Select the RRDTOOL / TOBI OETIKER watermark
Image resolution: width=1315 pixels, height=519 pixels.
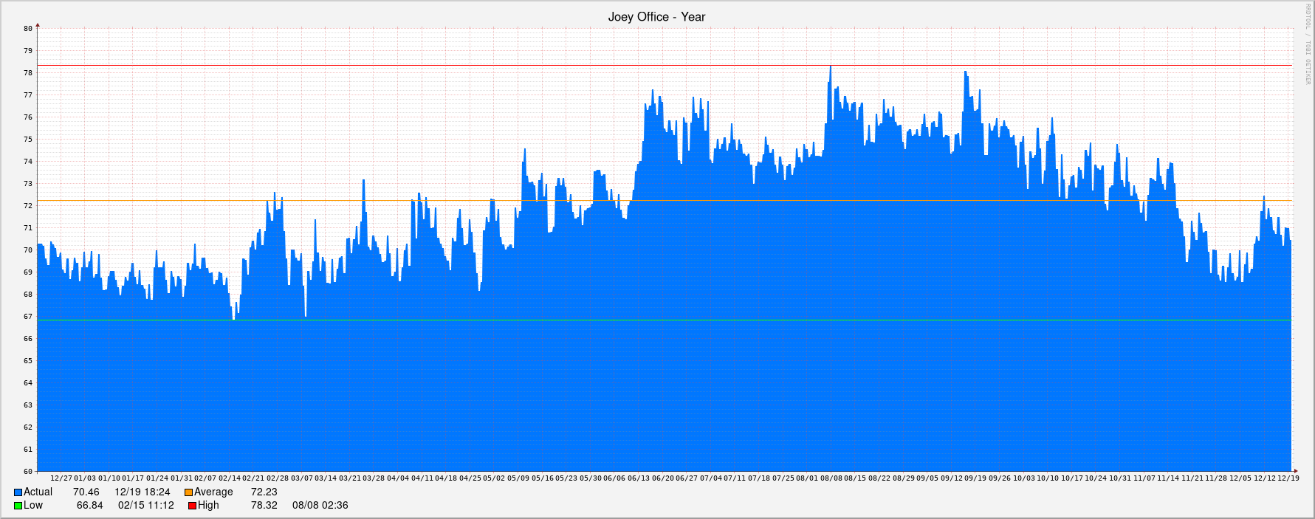point(1308,44)
